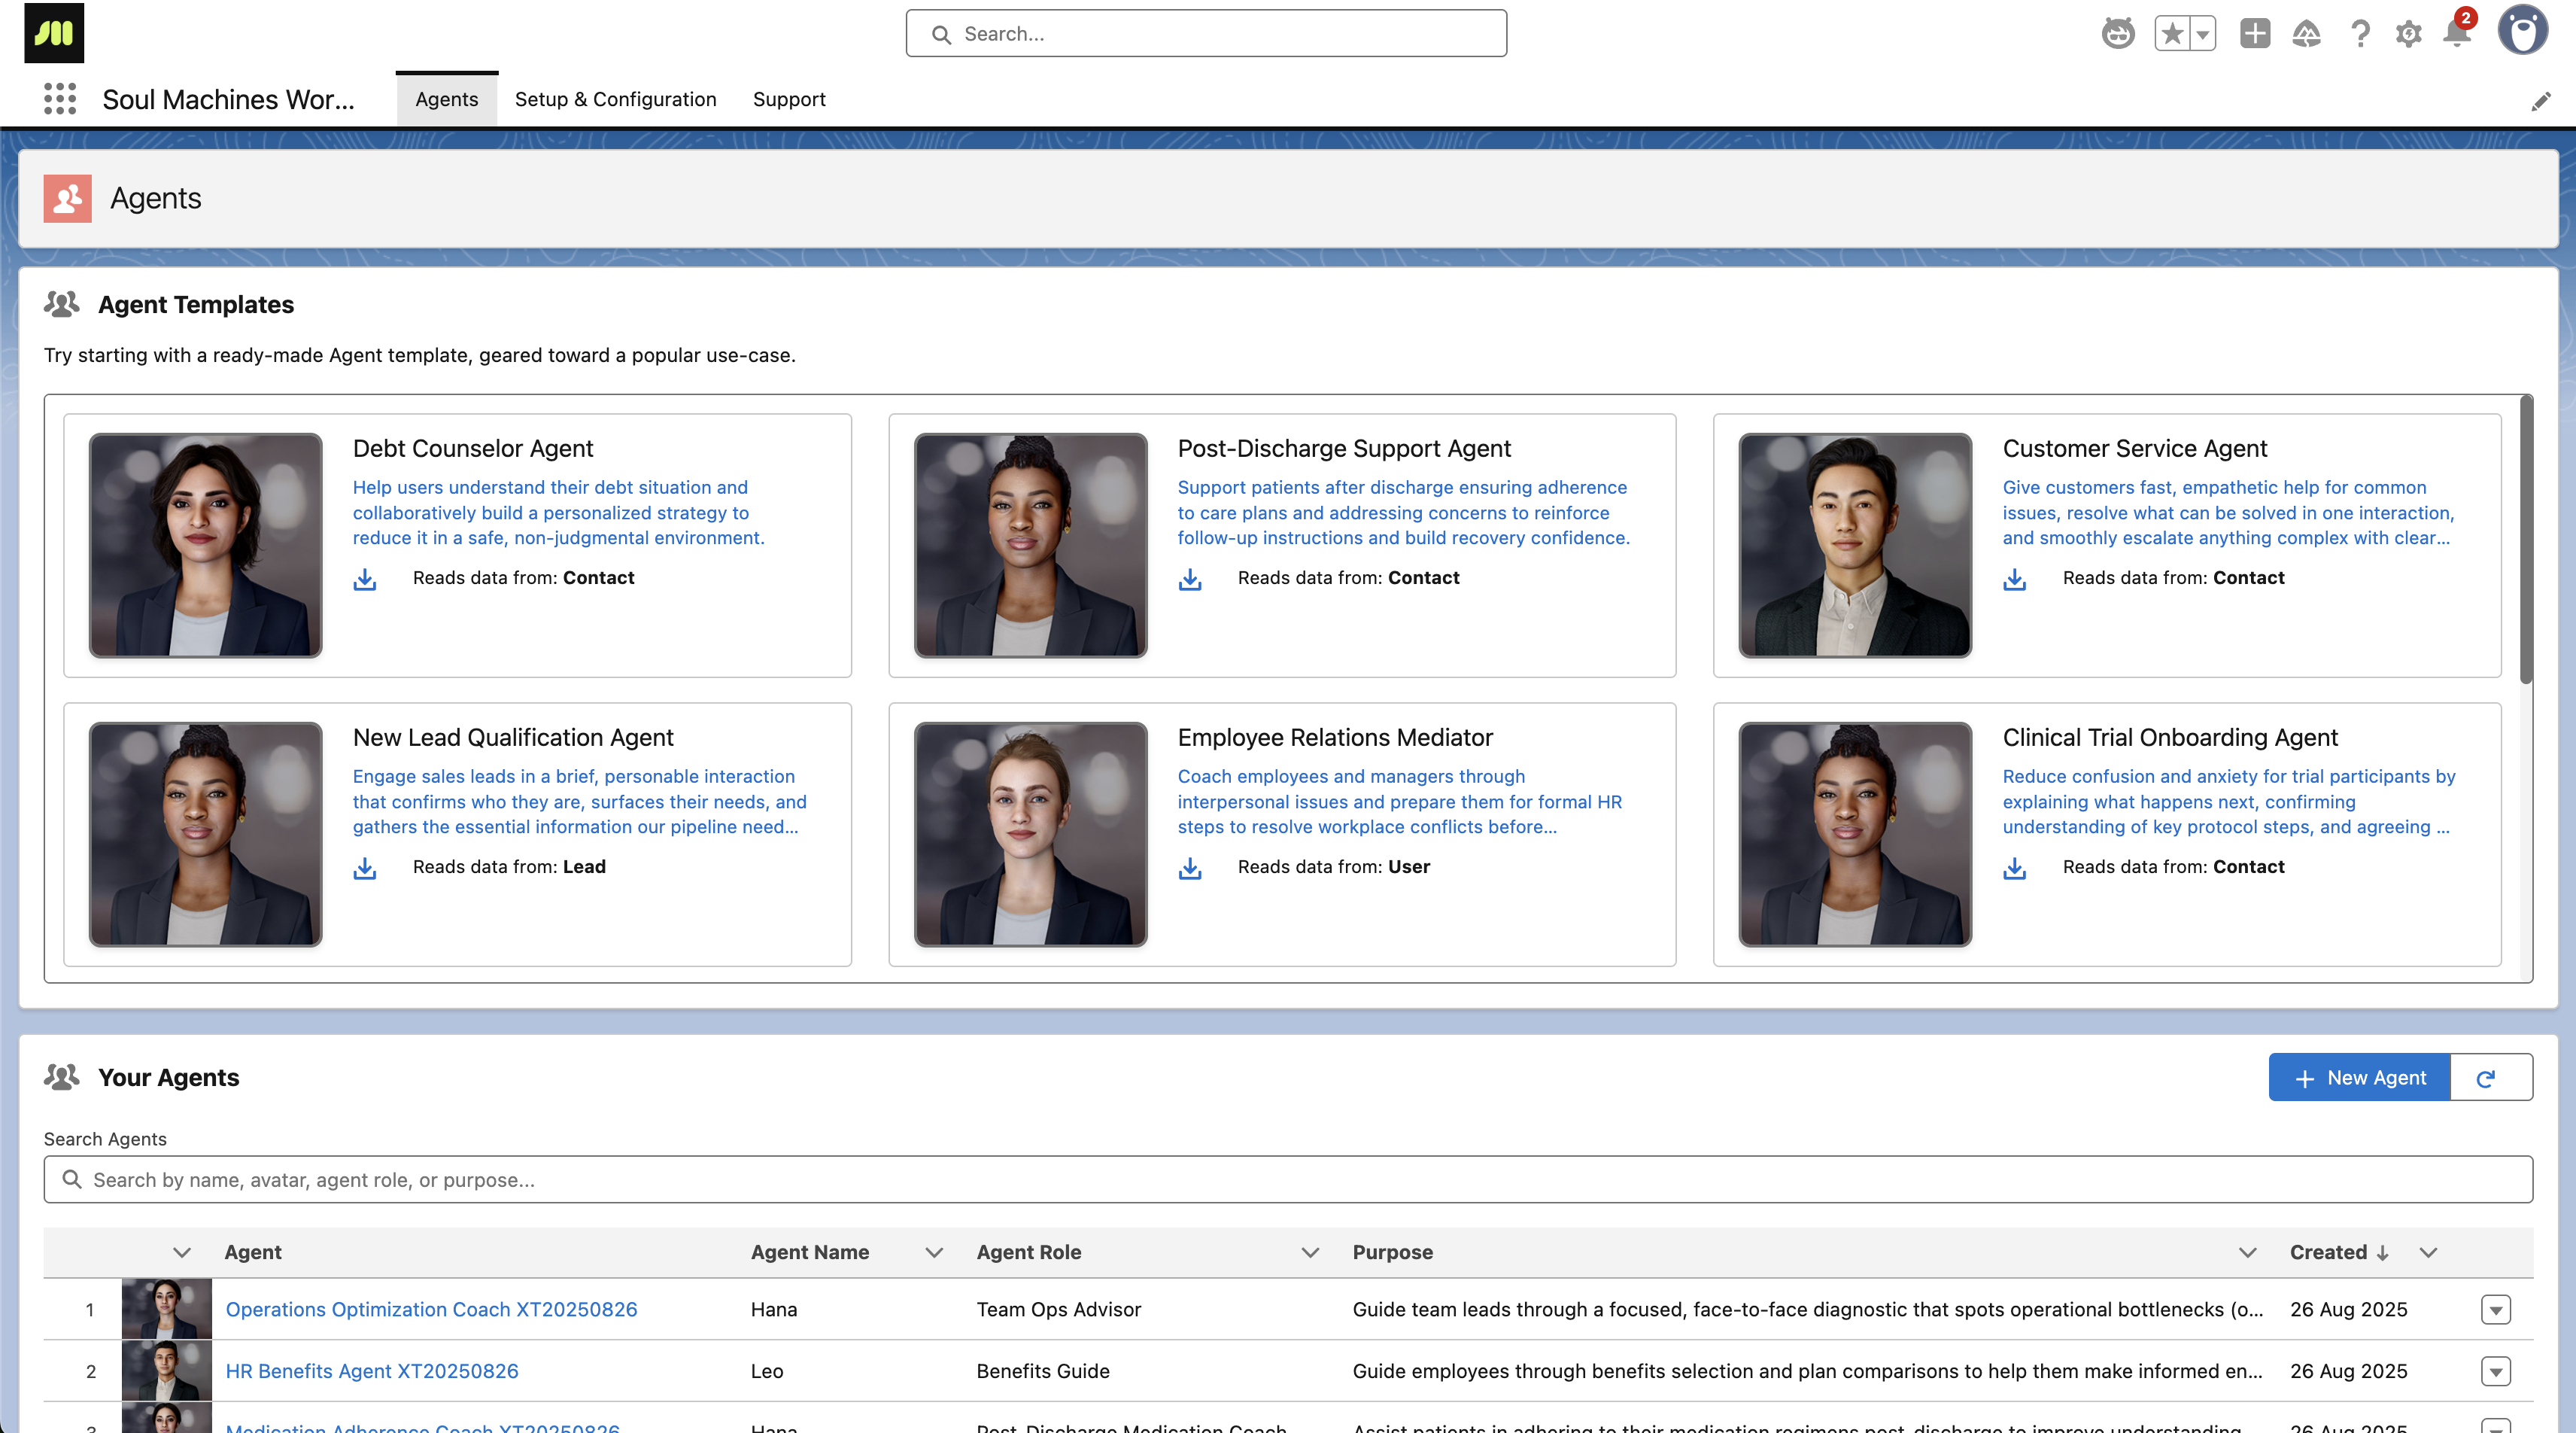Open the row actions dropdown for HR Benefits Agent

2497,1371
